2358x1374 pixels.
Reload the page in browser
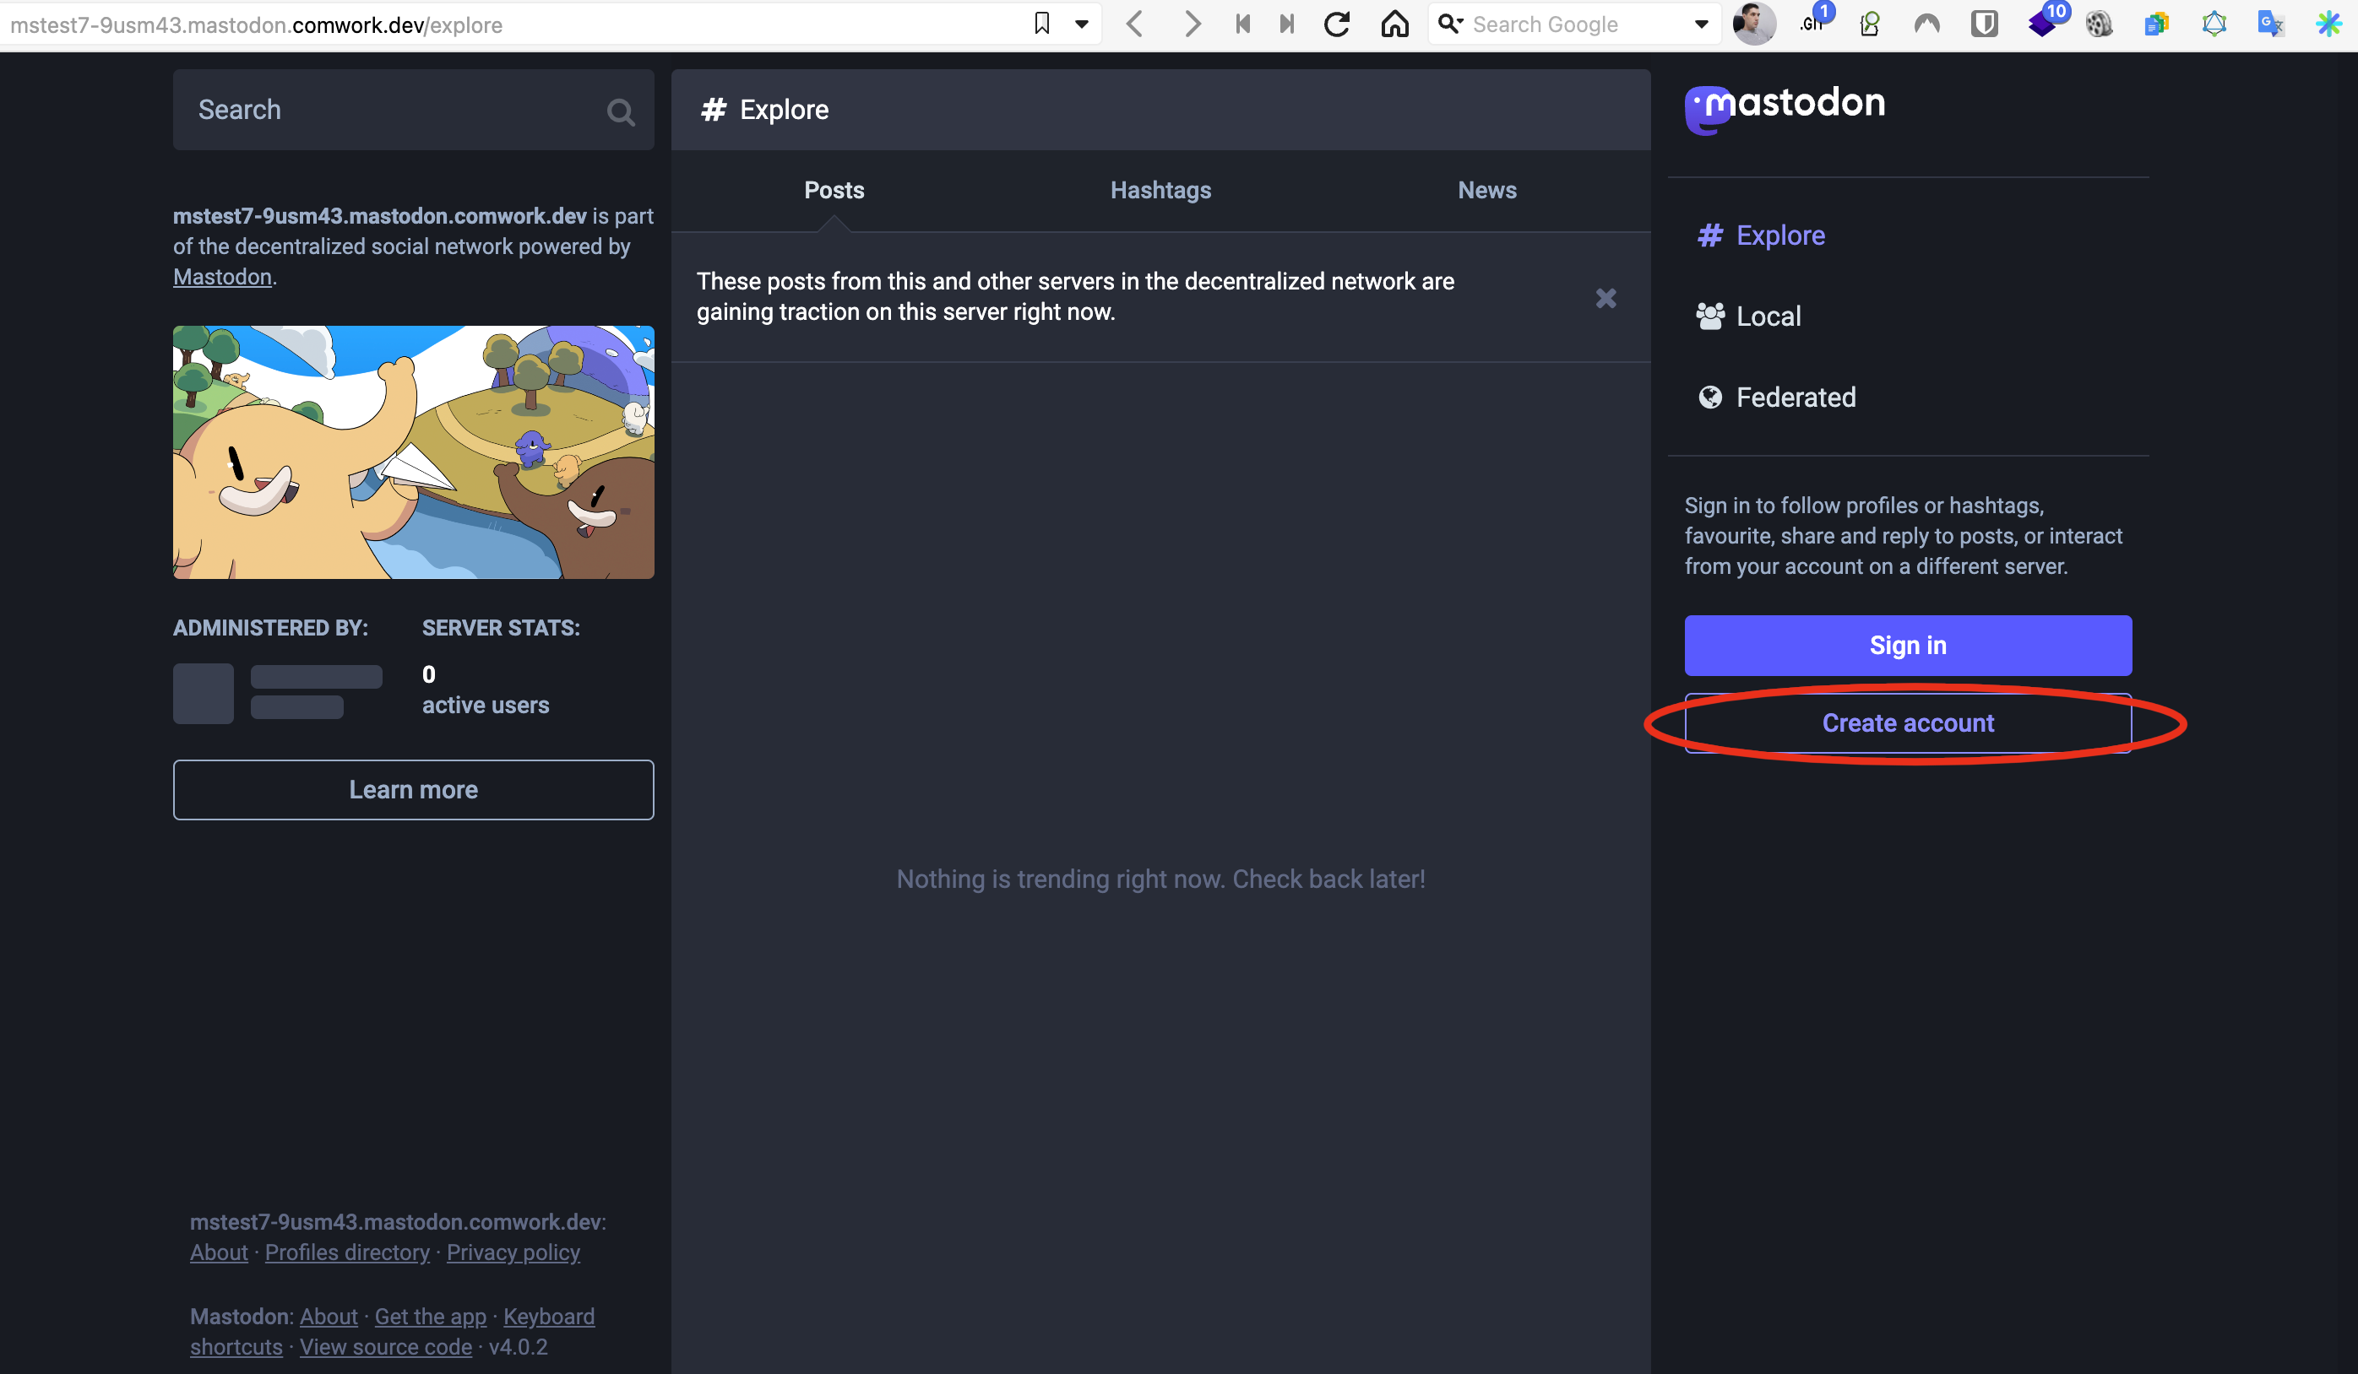(x=1336, y=24)
